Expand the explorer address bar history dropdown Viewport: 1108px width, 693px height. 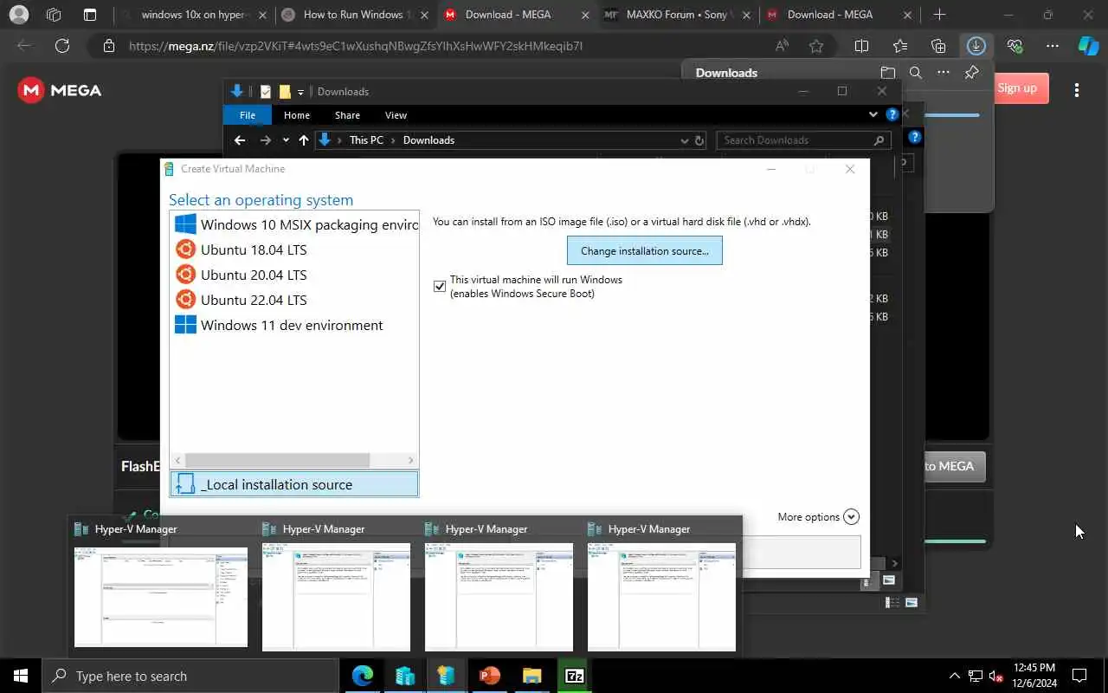(685, 140)
